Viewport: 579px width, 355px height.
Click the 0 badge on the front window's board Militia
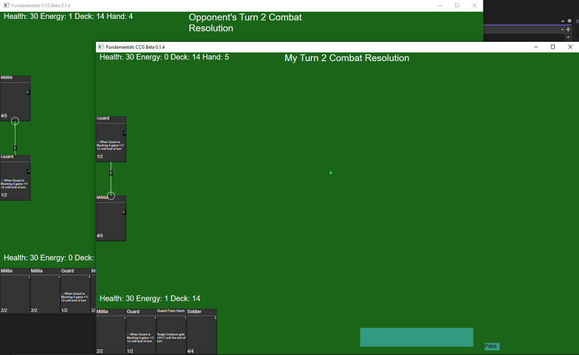pos(124,212)
